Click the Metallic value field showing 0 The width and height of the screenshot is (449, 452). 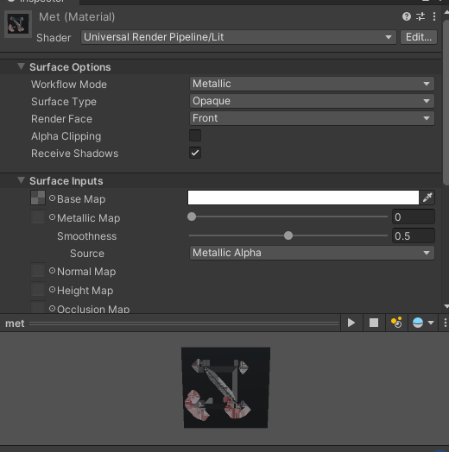point(414,217)
